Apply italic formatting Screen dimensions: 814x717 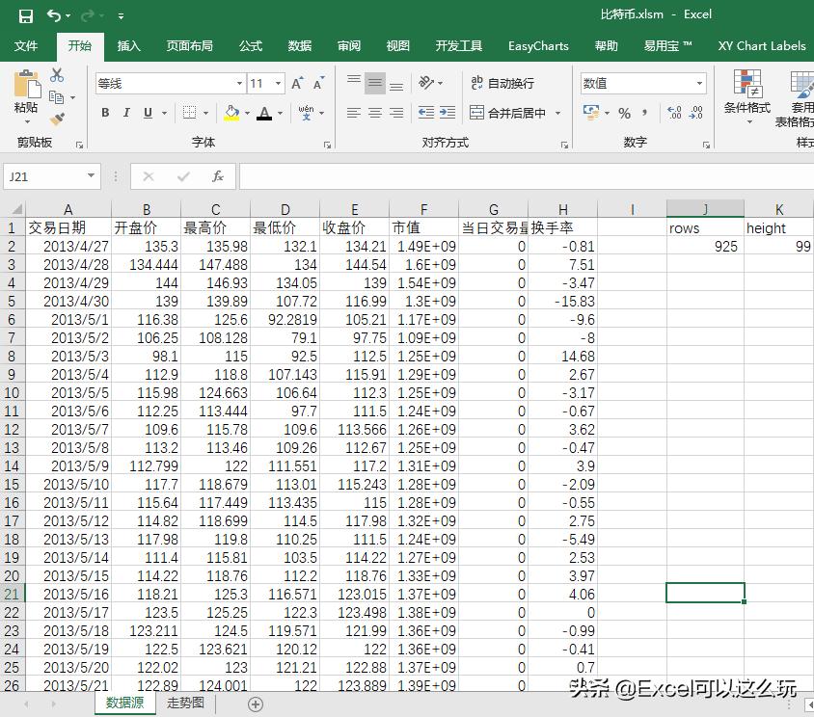tap(127, 113)
